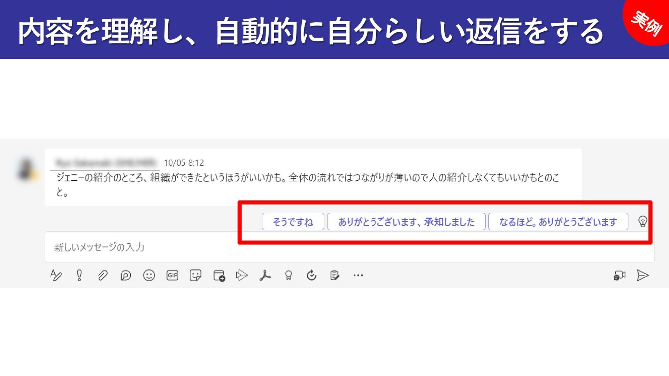Choose reply 'なるほど。ありがとうございます'
The width and height of the screenshot is (669, 376).
tap(558, 222)
